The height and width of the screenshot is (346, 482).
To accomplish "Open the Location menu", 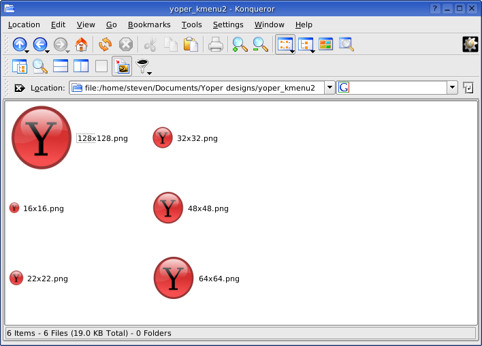I will [24, 25].
